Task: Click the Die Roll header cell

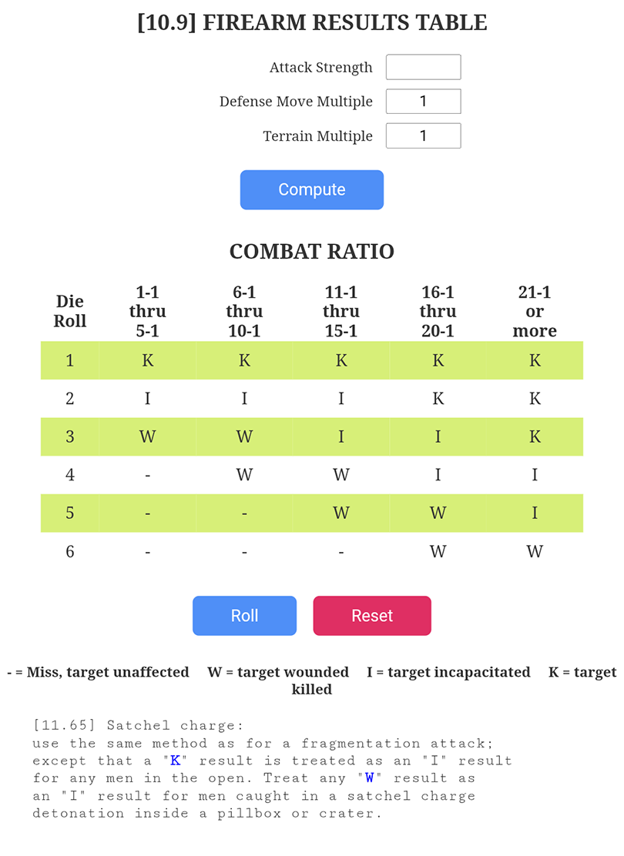Action: (70, 311)
